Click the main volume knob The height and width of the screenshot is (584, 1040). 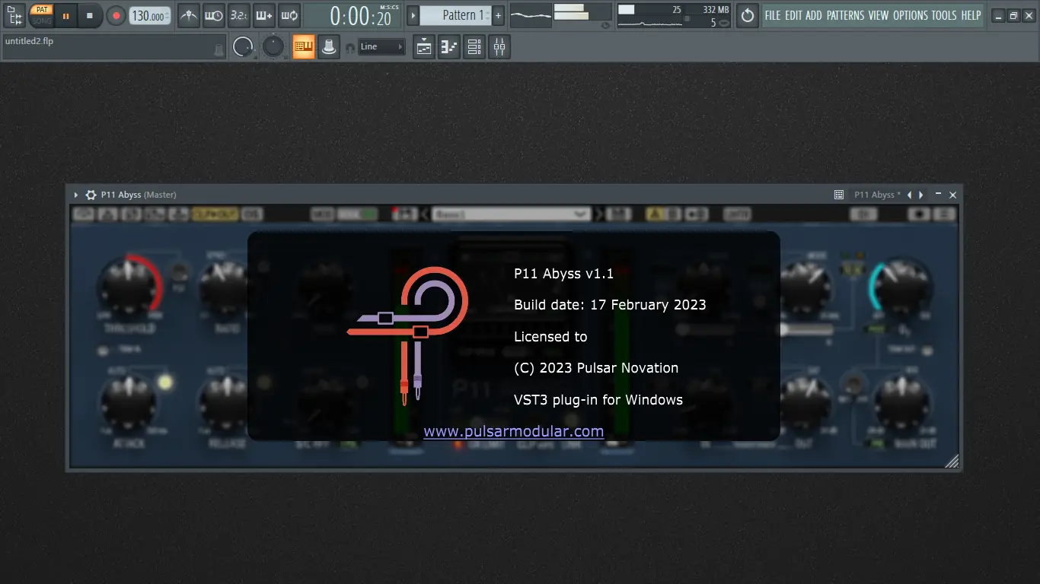[x=243, y=47]
